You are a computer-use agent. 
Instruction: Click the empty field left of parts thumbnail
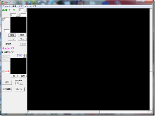(x=7, y=31)
